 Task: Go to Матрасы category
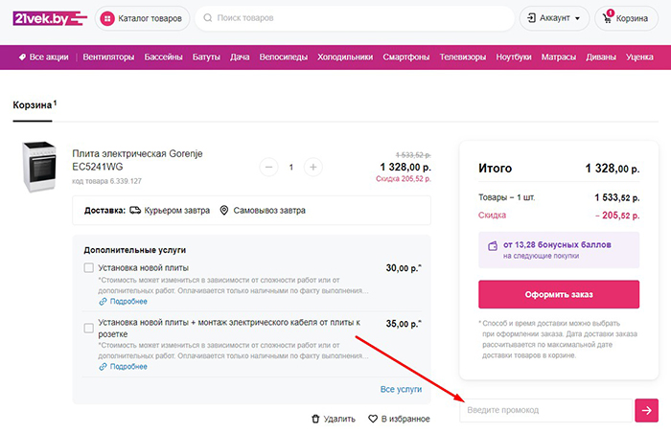click(x=559, y=57)
